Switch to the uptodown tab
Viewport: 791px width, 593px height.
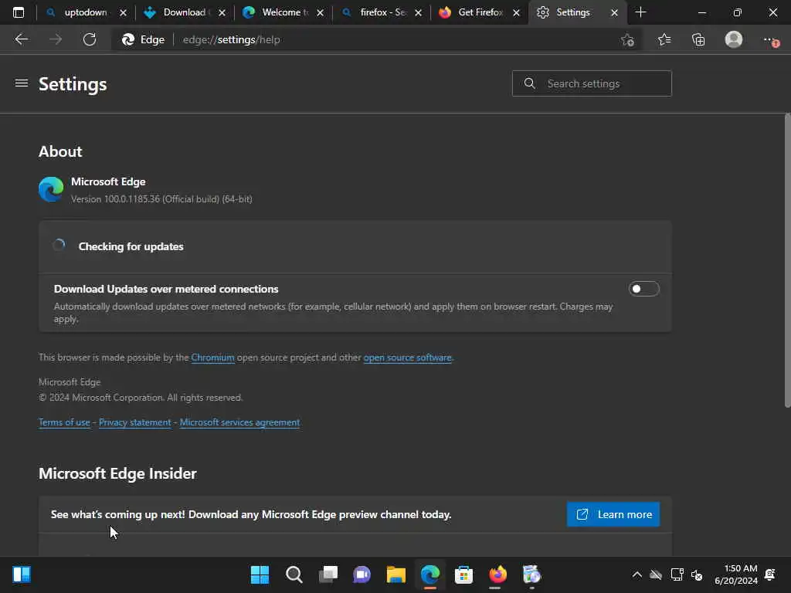(x=85, y=12)
